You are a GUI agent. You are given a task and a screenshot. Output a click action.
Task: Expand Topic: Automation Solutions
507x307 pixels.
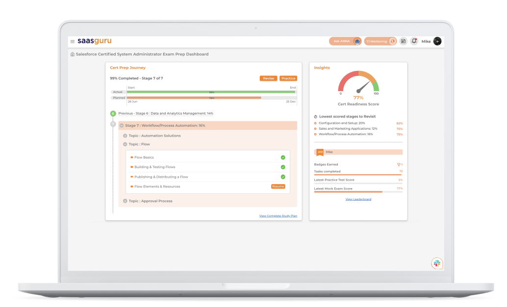[x=125, y=136]
